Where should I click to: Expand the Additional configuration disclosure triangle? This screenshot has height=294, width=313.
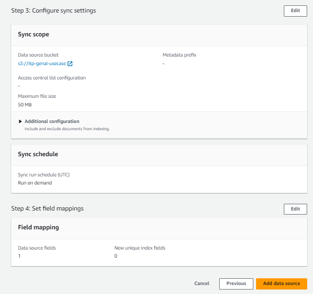point(20,121)
